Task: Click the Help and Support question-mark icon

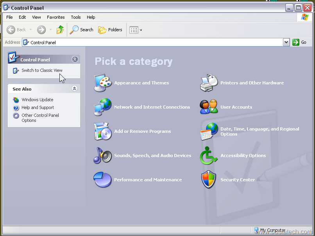Action: [16, 108]
